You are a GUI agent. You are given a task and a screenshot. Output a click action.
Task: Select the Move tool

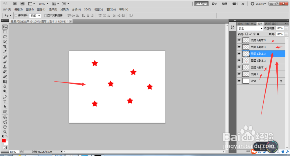[5, 27]
